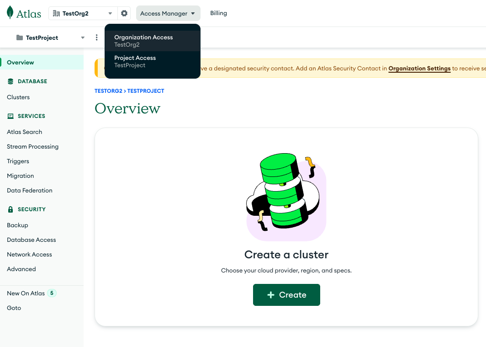Open Organization Settings from the warning banner
Image resolution: width=486 pixels, height=347 pixels.
[419, 69]
